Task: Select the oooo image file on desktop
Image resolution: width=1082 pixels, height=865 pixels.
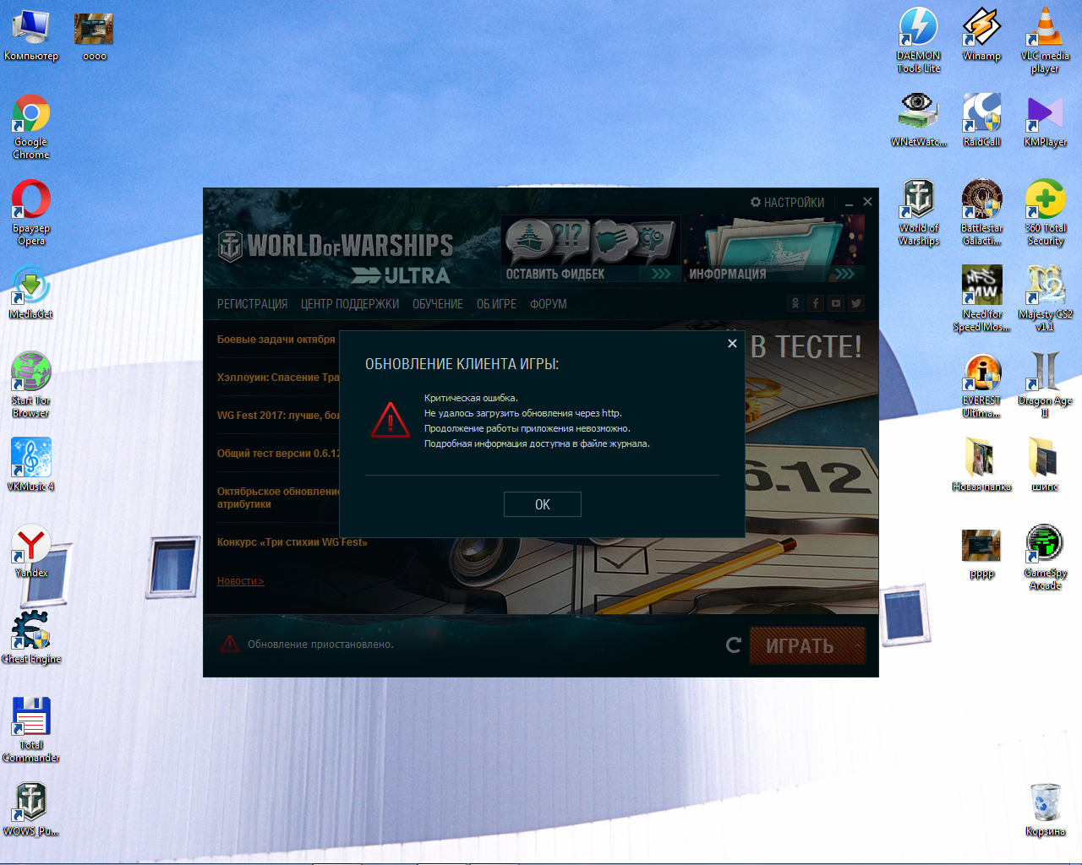Action: pos(94,36)
